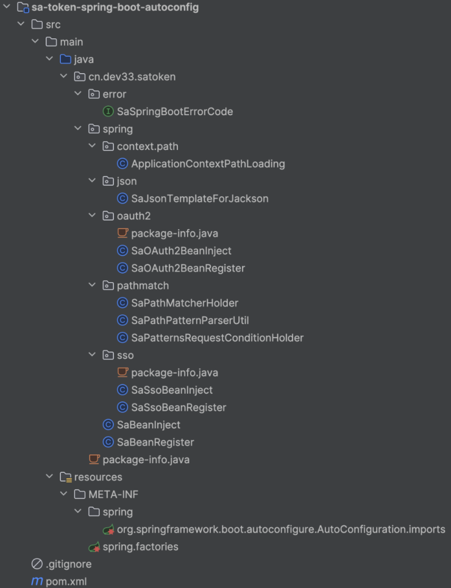This screenshot has height=588, width=451.
Task: Open SaSsoBeanInject class
Action: [x=172, y=389]
